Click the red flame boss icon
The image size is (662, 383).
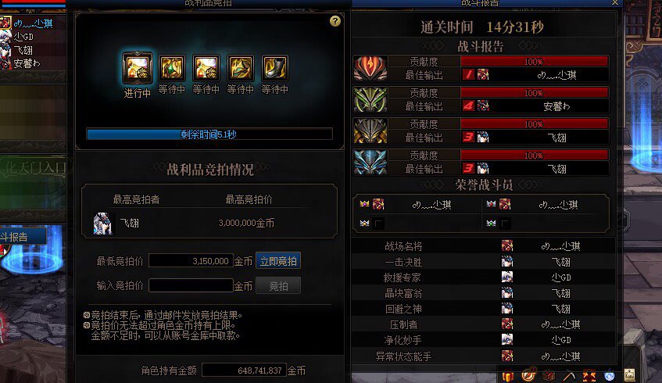pos(370,68)
